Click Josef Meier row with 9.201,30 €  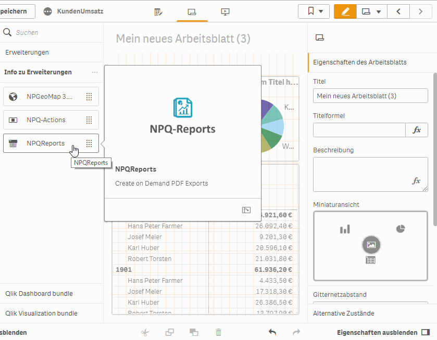coord(205,237)
